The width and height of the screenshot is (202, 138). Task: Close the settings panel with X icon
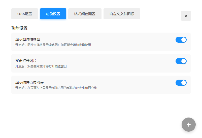point(186,16)
